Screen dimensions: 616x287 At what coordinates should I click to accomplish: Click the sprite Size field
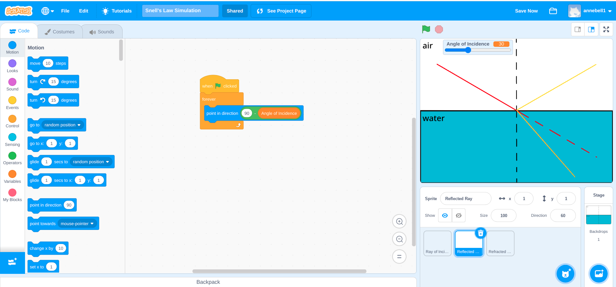point(504,215)
